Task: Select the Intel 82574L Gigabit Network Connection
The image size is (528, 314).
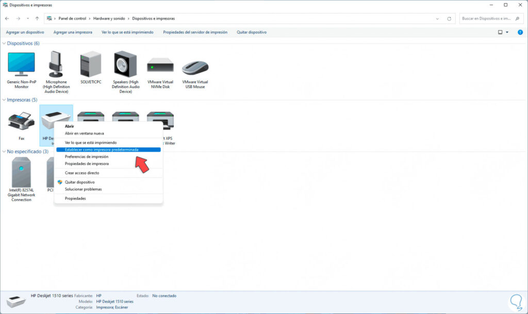Action: click(21, 179)
